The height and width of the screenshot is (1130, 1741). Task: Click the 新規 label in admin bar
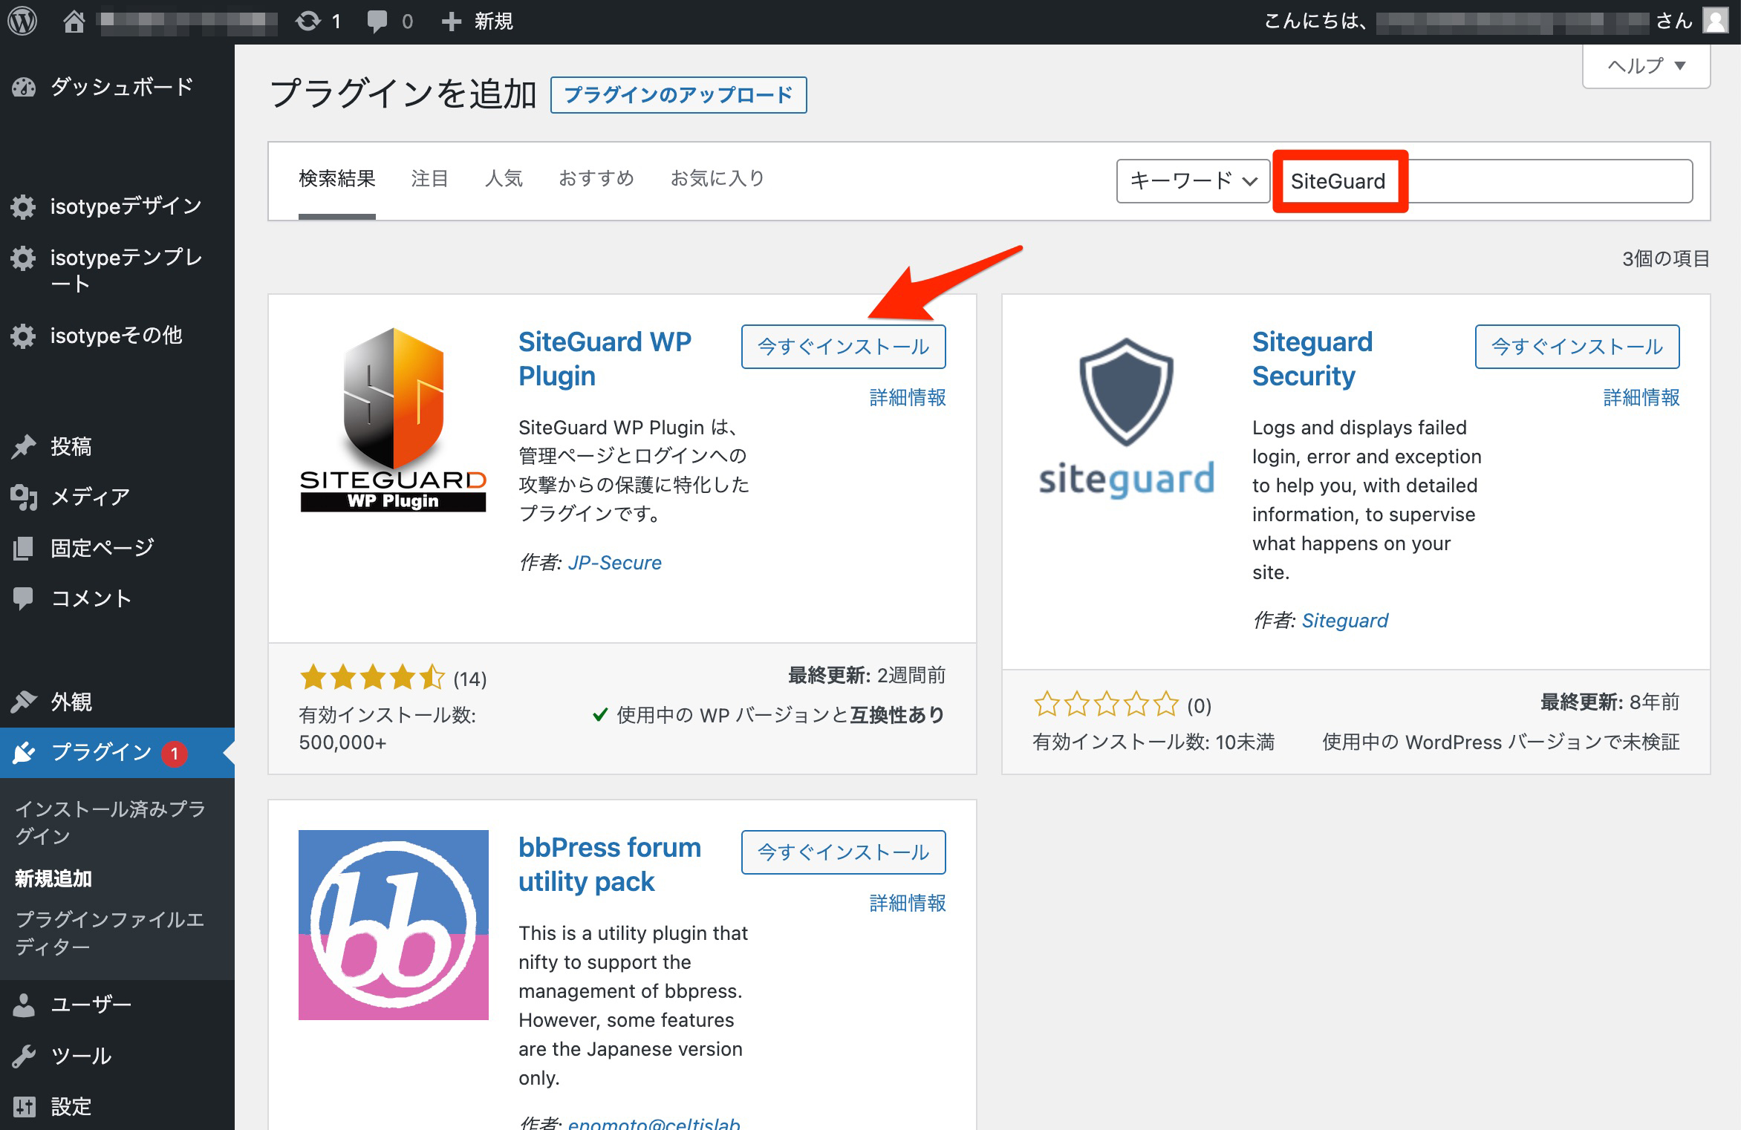[x=493, y=21]
